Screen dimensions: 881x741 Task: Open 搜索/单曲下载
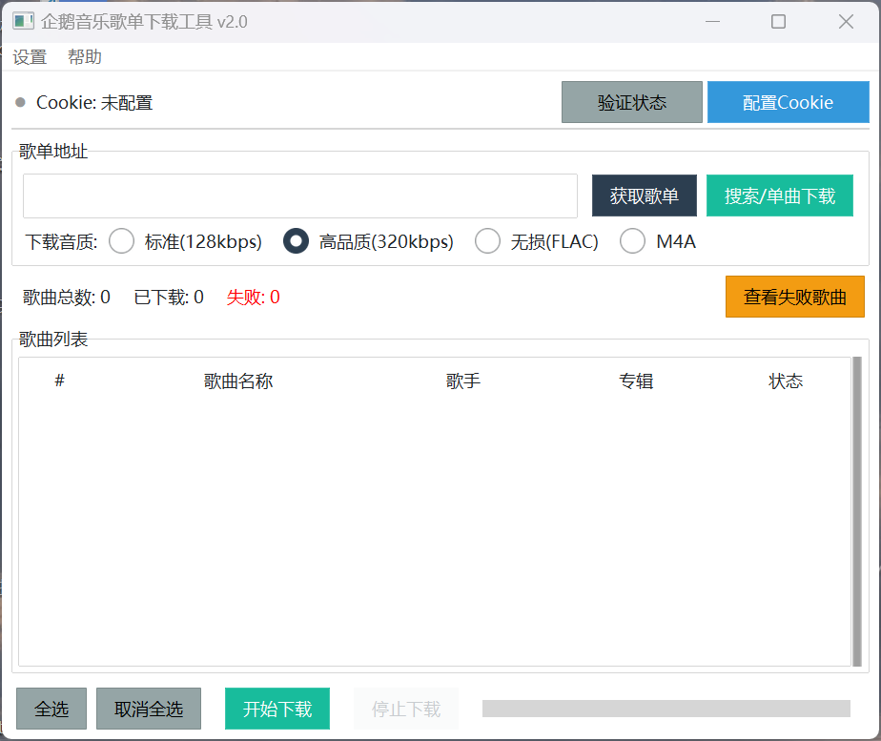coord(779,196)
